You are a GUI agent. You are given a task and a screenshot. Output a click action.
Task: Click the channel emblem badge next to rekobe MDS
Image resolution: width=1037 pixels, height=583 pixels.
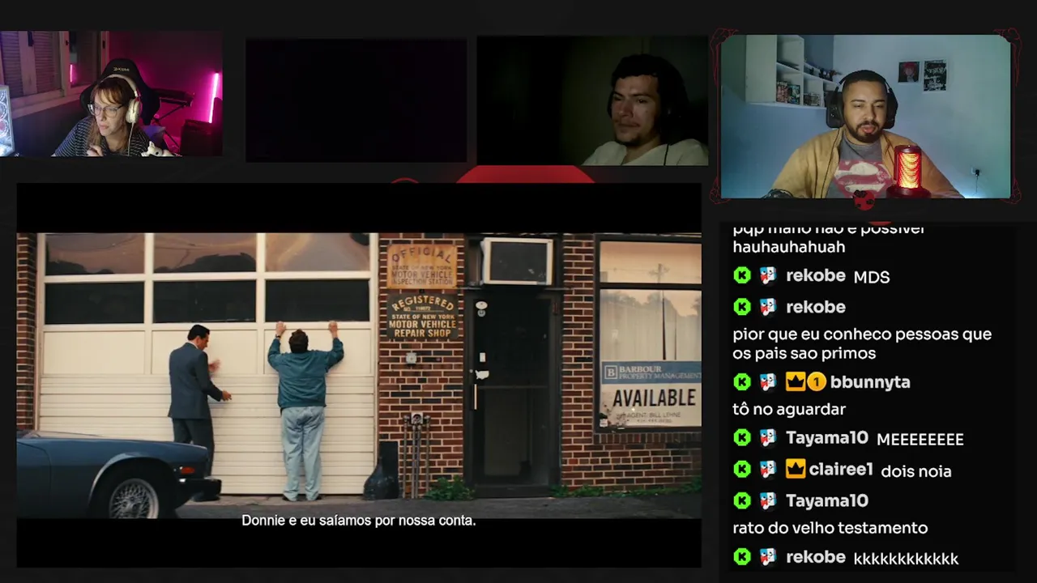(768, 276)
